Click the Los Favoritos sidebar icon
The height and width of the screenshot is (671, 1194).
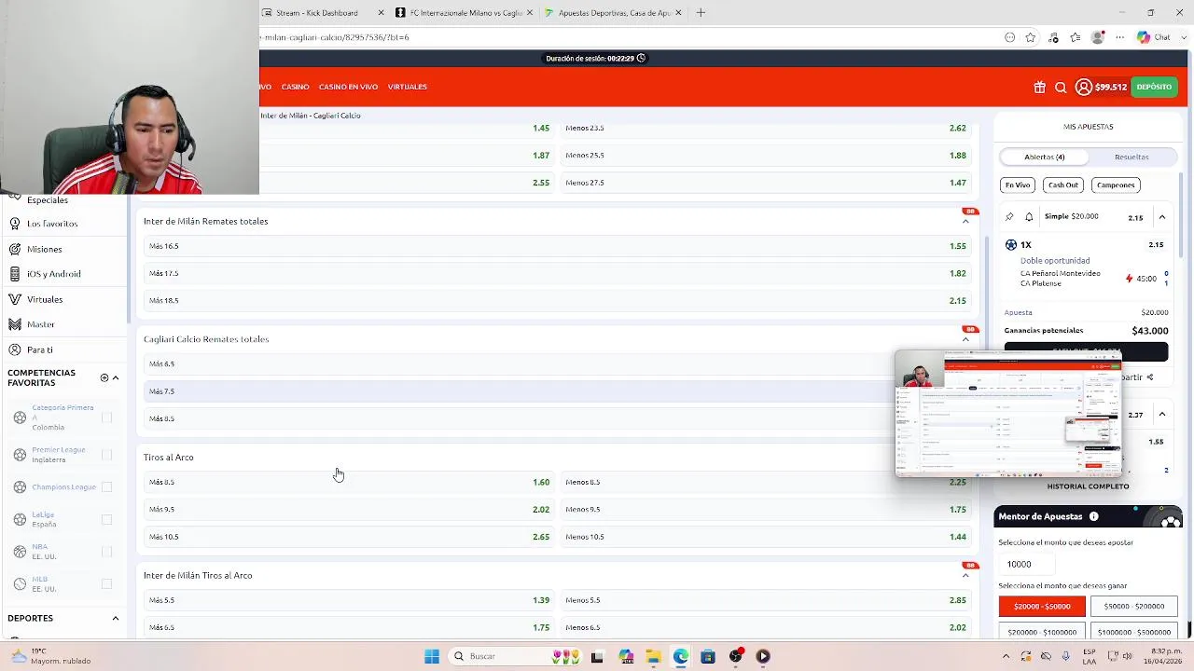pyautogui.click(x=15, y=224)
